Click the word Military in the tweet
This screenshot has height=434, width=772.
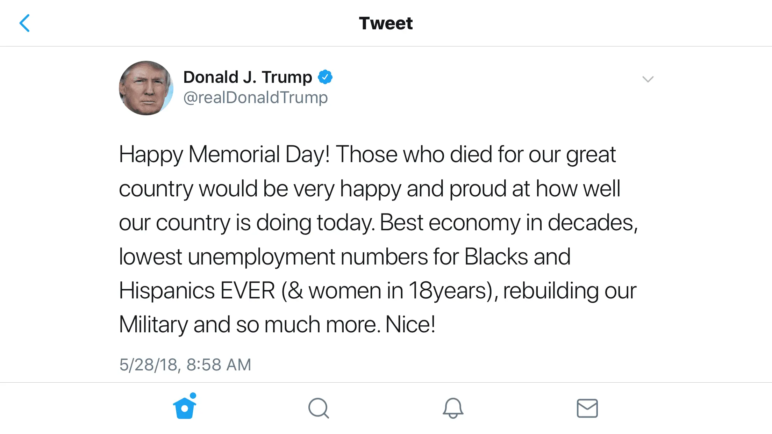(x=153, y=325)
